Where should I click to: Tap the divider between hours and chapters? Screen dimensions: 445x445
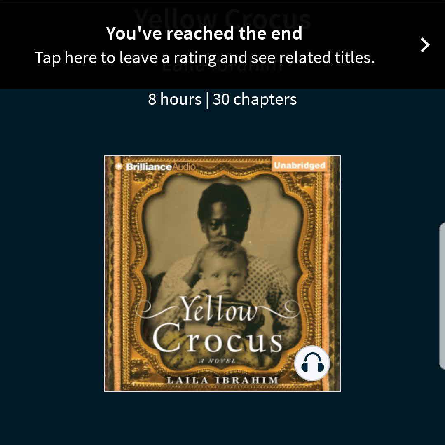pyautogui.click(x=207, y=100)
